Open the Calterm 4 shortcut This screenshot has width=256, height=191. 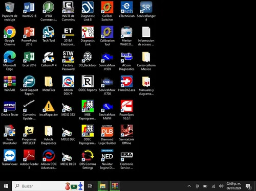[49, 59]
